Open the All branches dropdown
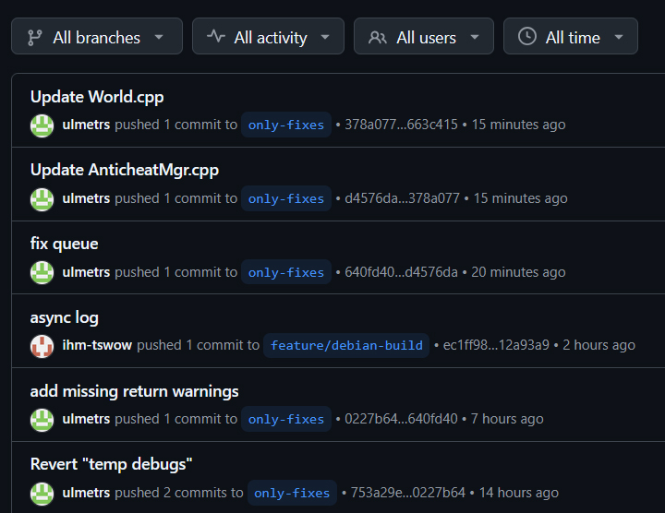The image size is (665, 513). [97, 36]
